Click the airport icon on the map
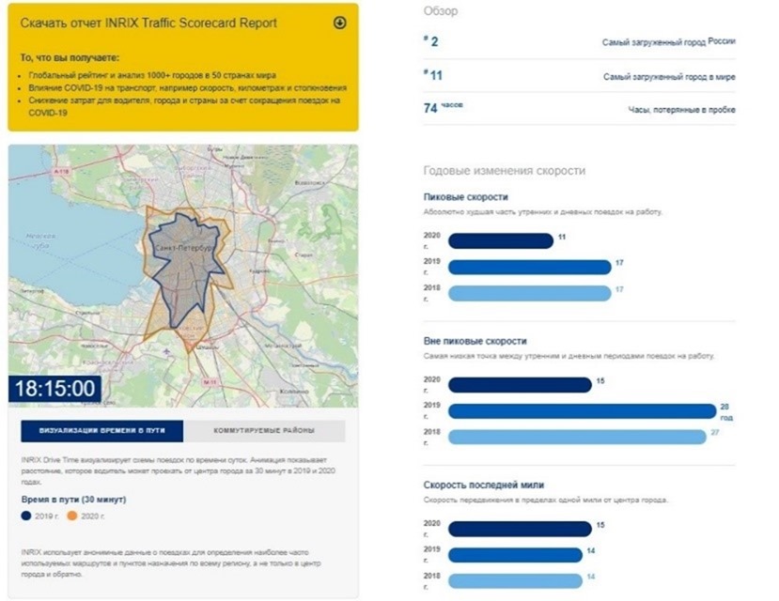The height and width of the screenshot is (601, 779). 167,352
